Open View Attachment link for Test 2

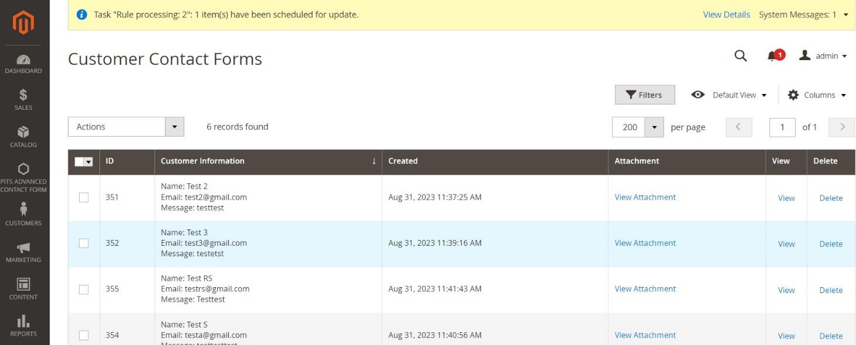coord(645,197)
